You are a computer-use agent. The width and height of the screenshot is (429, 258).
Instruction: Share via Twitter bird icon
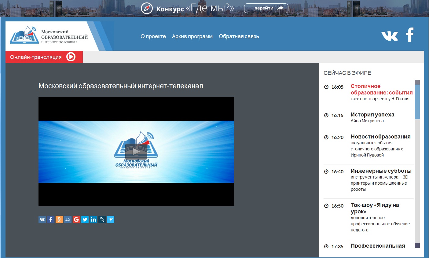[85, 219]
